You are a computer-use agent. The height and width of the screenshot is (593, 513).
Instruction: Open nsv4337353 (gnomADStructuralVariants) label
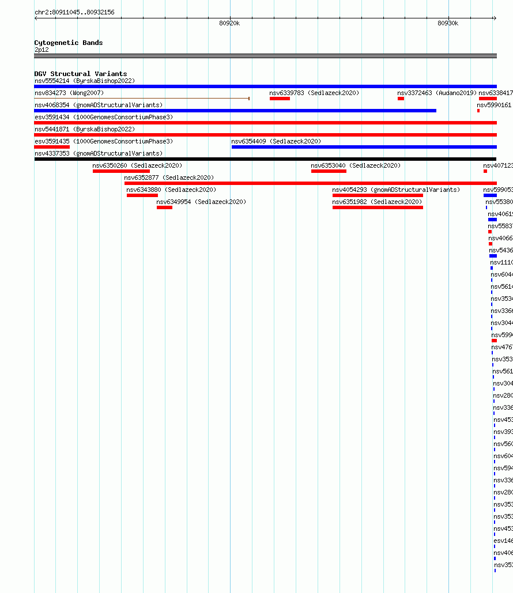pos(99,153)
